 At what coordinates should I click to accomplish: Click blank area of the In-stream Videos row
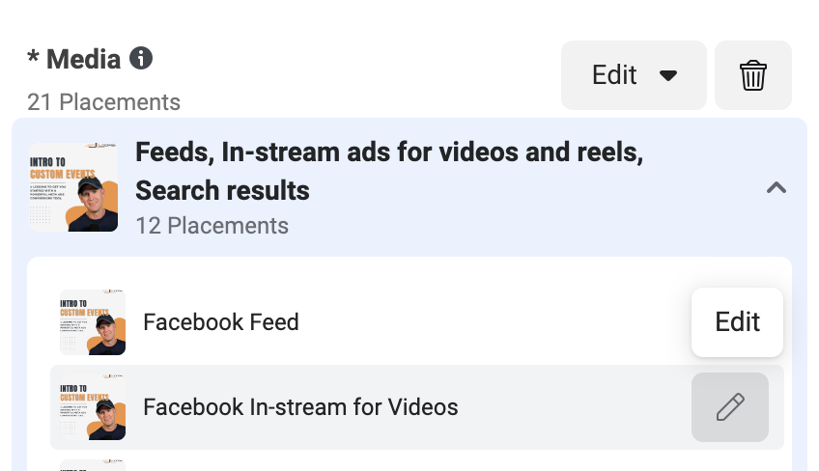(575, 407)
